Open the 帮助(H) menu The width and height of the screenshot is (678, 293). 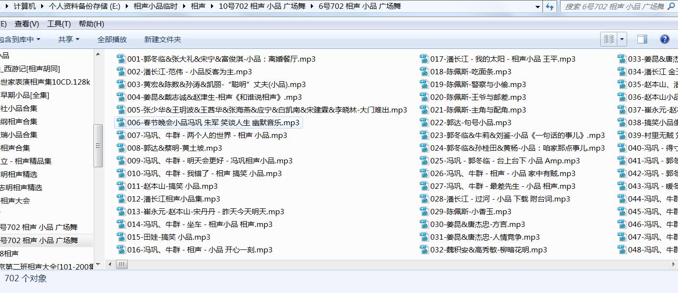click(91, 24)
